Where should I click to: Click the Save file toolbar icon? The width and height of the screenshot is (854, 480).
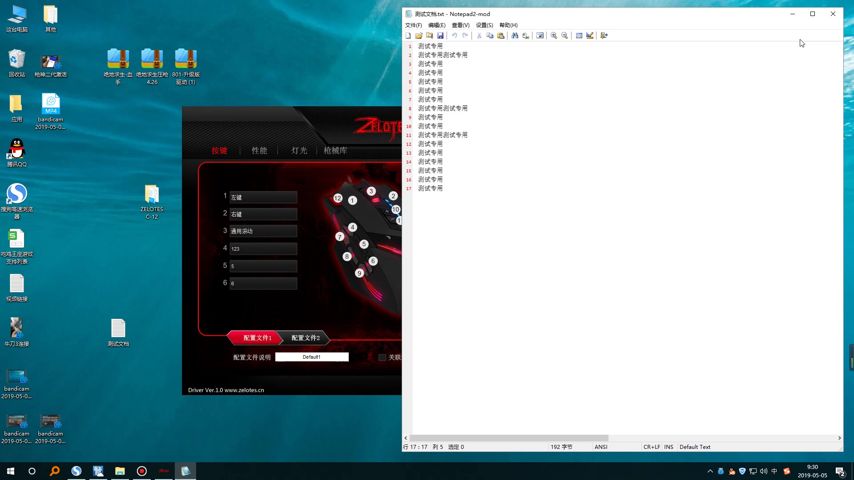pyautogui.click(x=440, y=36)
